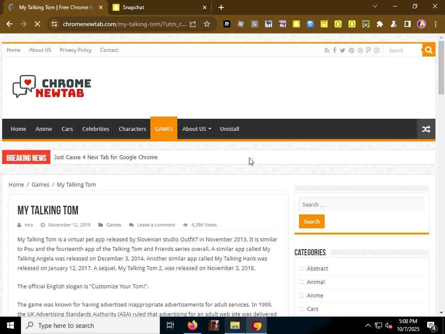This screenshot has height=334, width=445.
Task: Go to Home in the dark navigation bar
Action: 18,129
